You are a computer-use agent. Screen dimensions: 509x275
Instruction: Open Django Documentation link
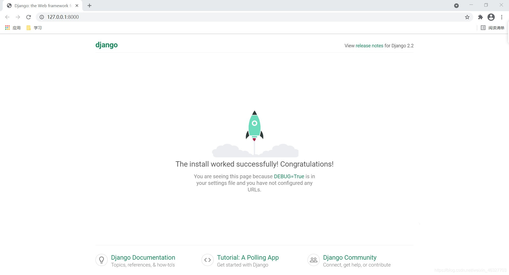[143, 258]
